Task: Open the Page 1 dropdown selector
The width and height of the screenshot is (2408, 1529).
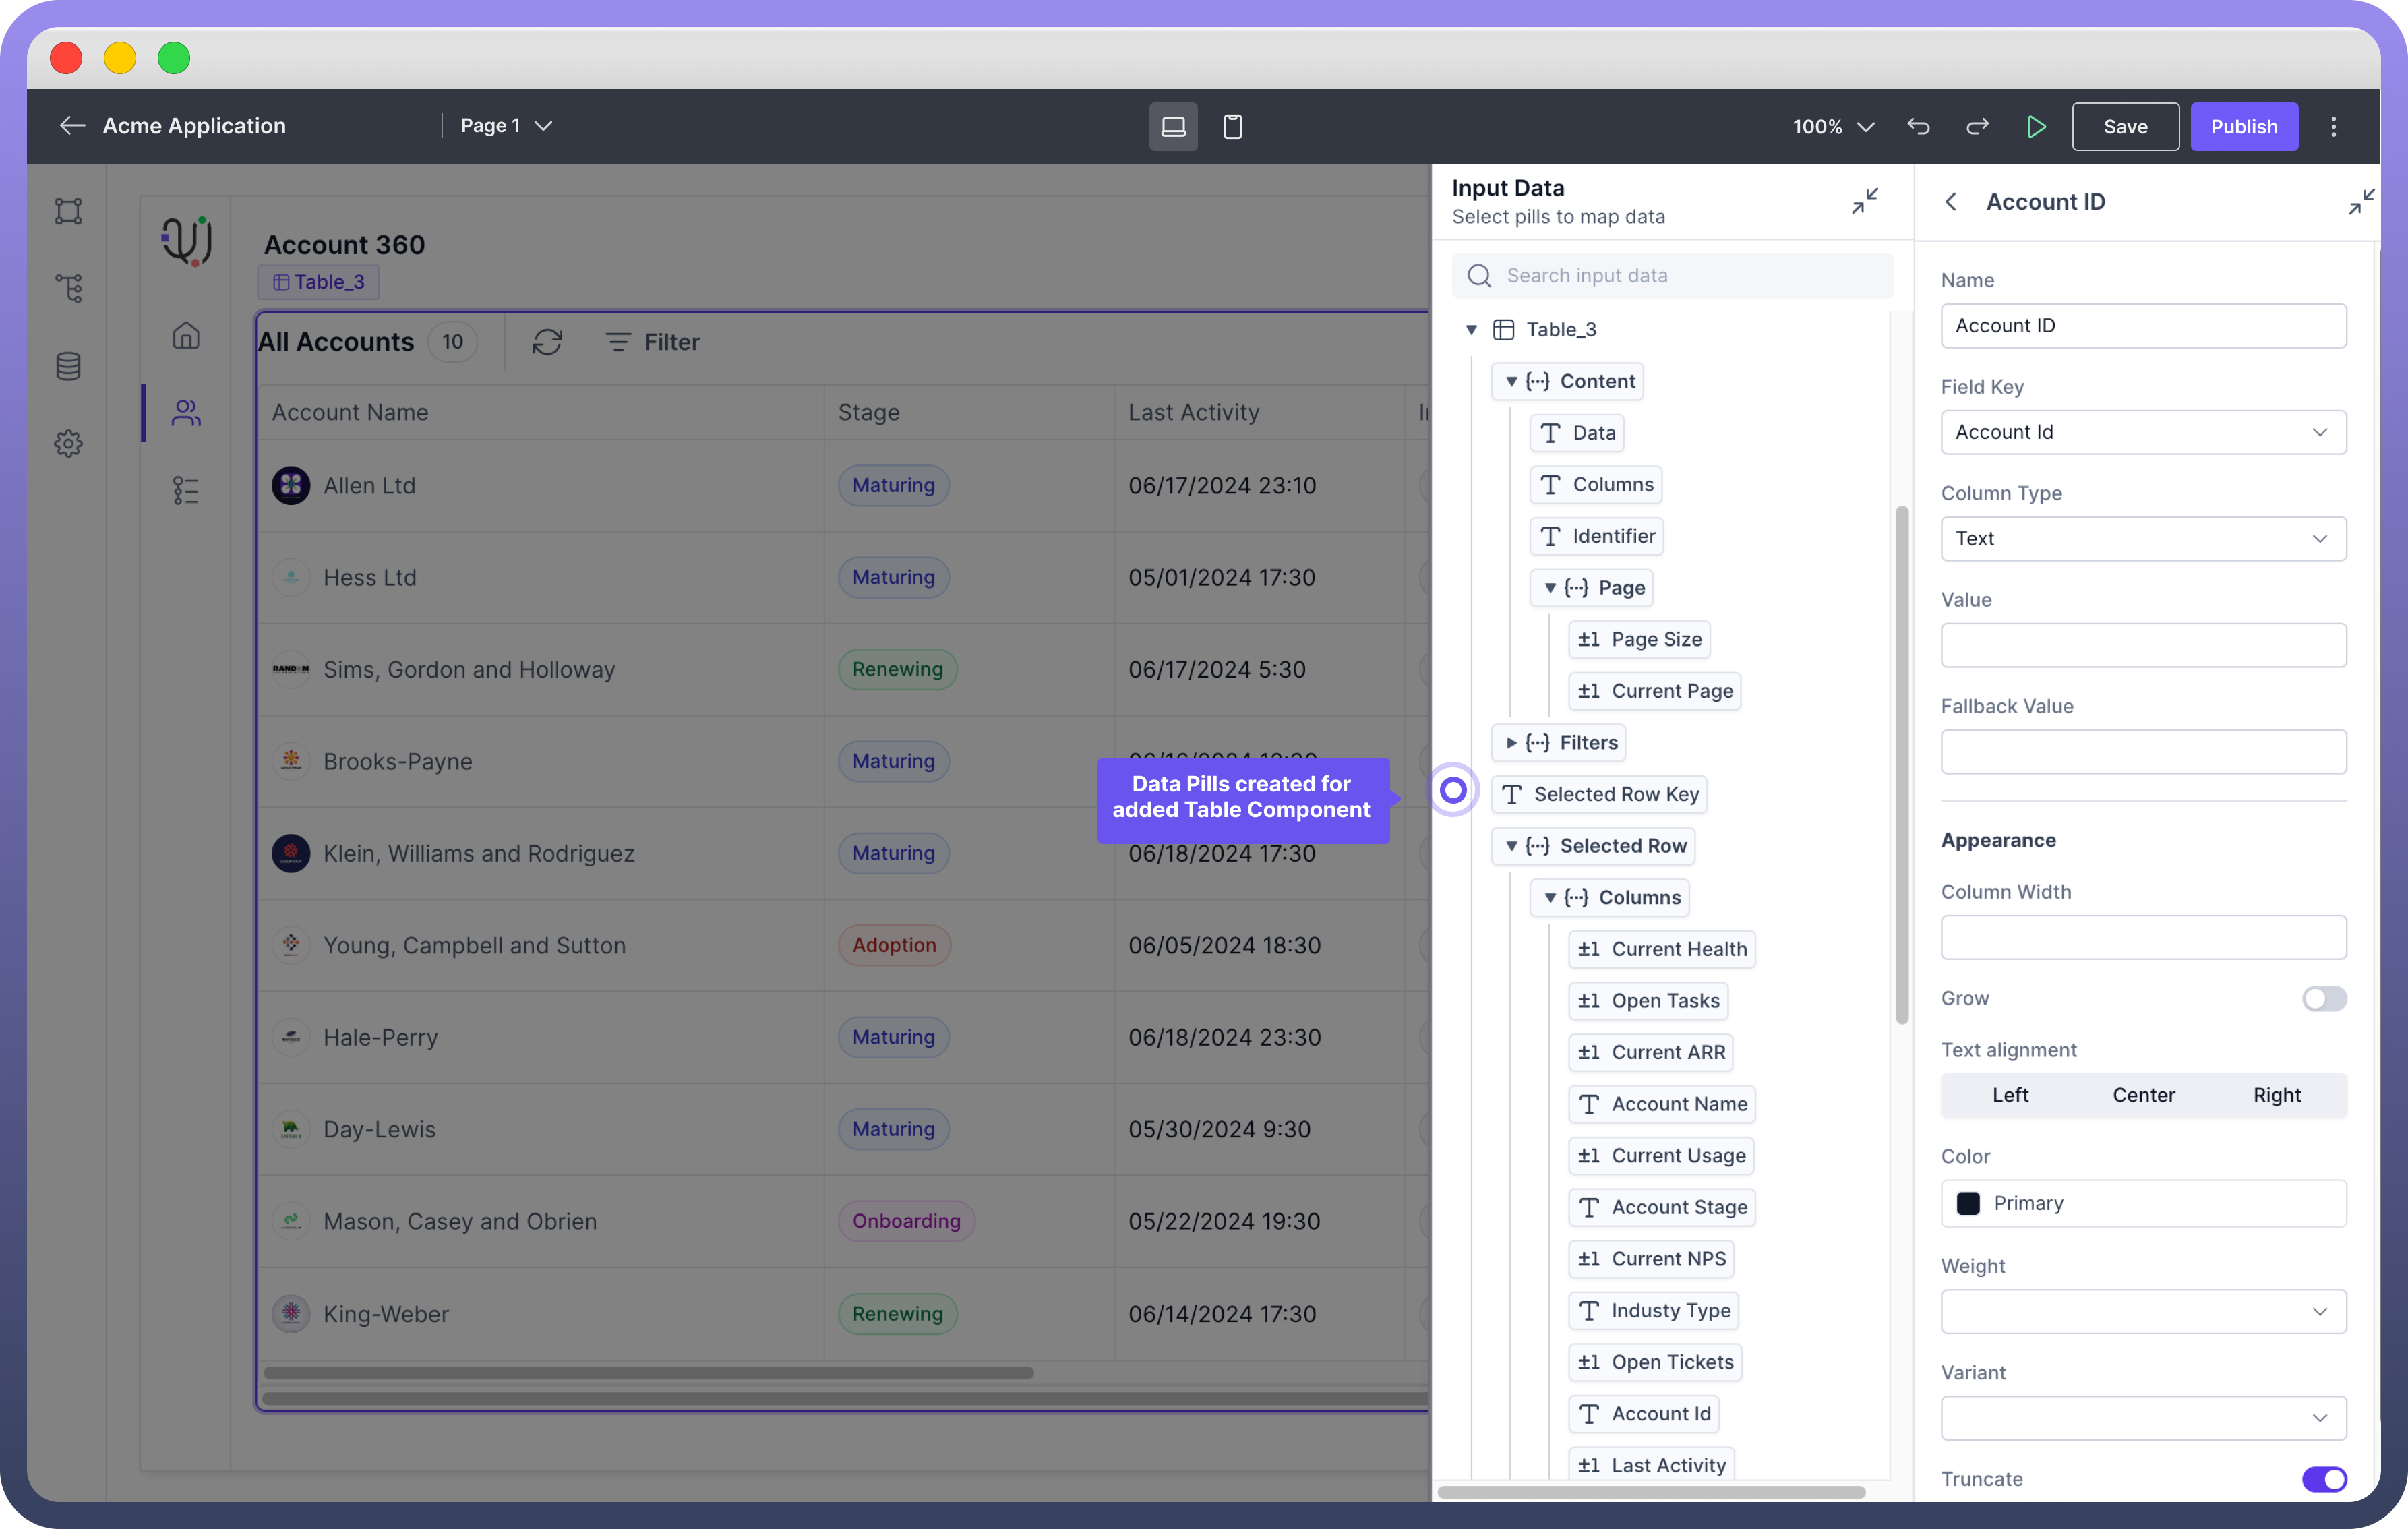Action: pyautogui.click(x=506, y=126)
